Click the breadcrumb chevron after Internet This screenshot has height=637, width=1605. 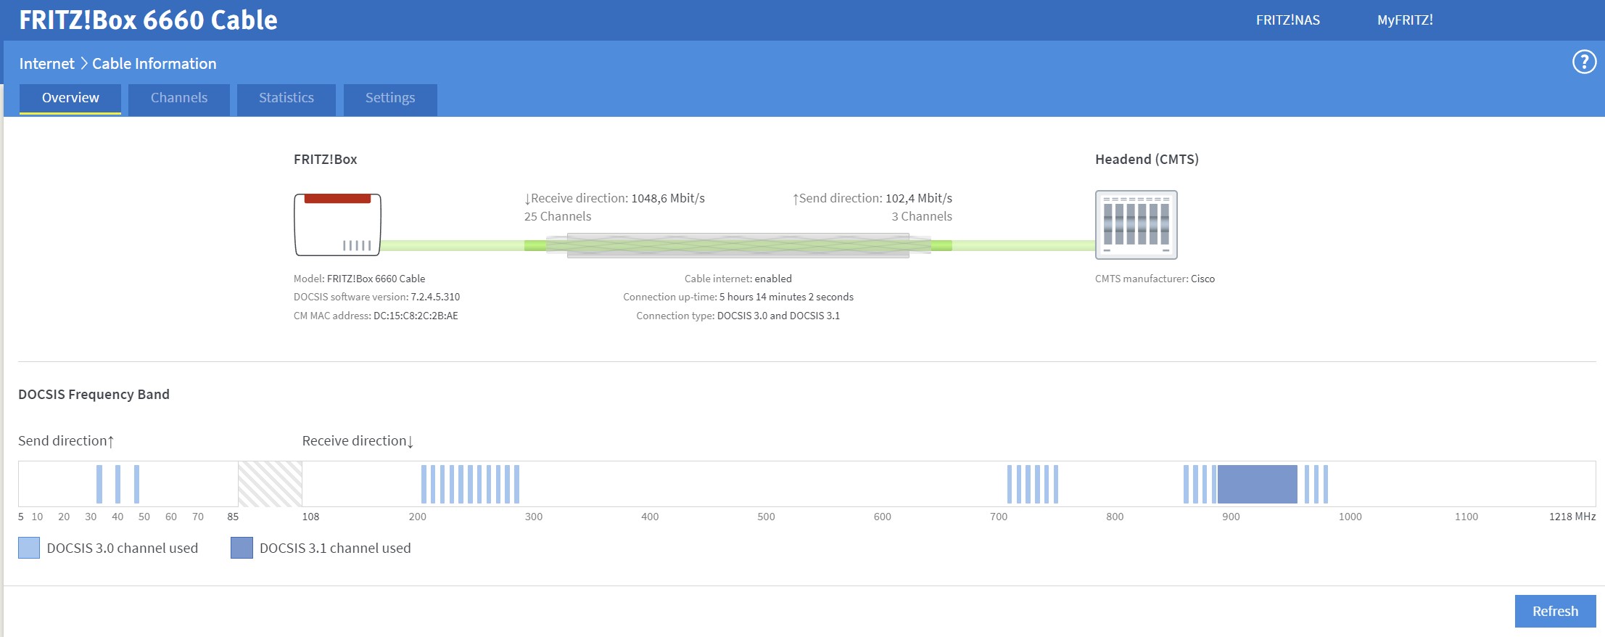pyautogui.click(x=83, y=64)
